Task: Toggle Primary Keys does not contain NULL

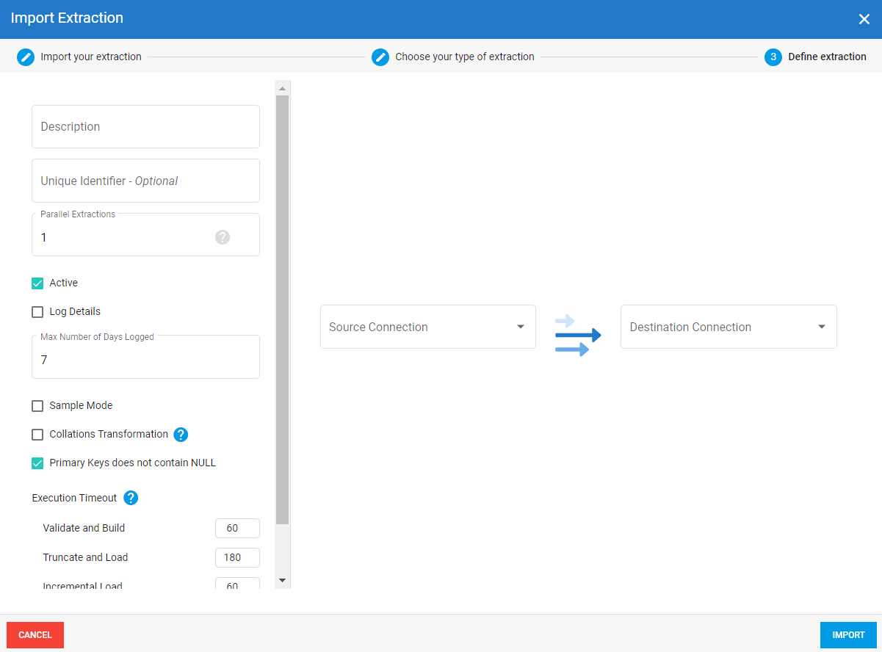Action: (x=37, y=463)
